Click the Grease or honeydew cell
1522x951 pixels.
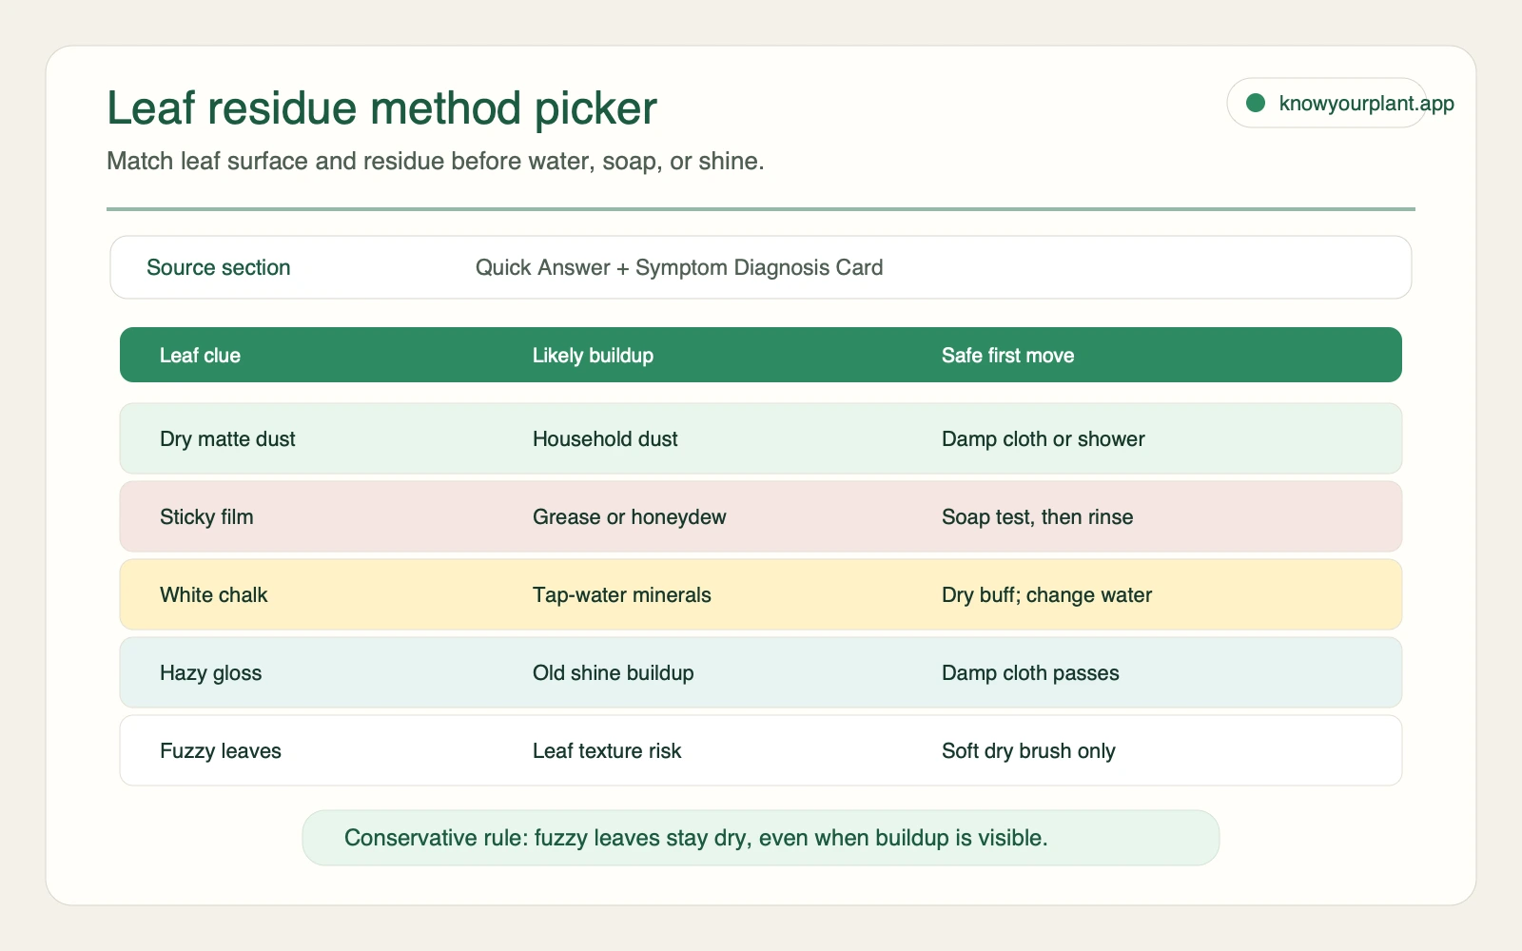(629, 517)
